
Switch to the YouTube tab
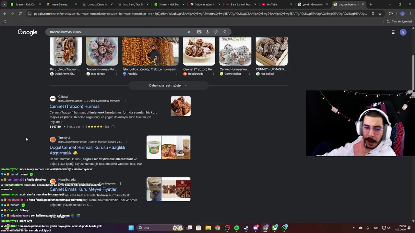pos(277,5)
